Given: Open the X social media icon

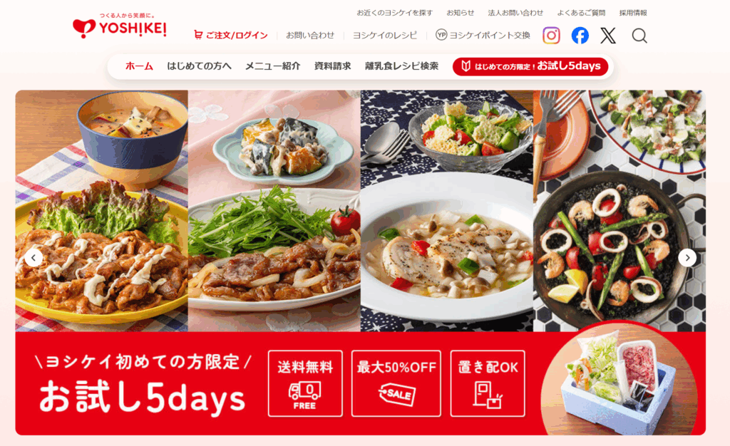Looking at the screenshot, I should pyautogui.click(x=608, y=36).
